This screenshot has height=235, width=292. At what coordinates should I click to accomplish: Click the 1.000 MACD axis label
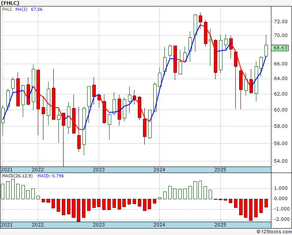(x=281, y=189)
